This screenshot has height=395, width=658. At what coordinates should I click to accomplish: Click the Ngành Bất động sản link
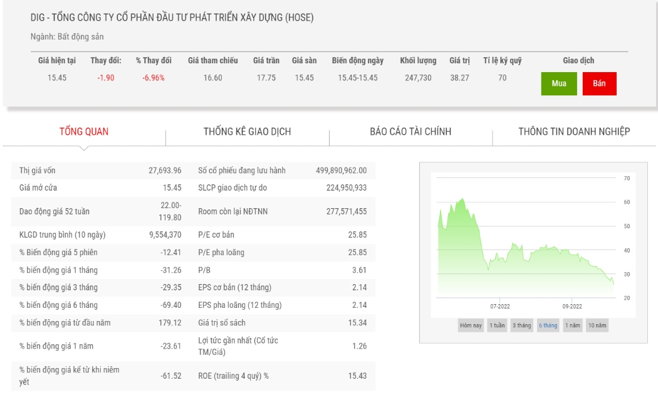pos(67,36)
